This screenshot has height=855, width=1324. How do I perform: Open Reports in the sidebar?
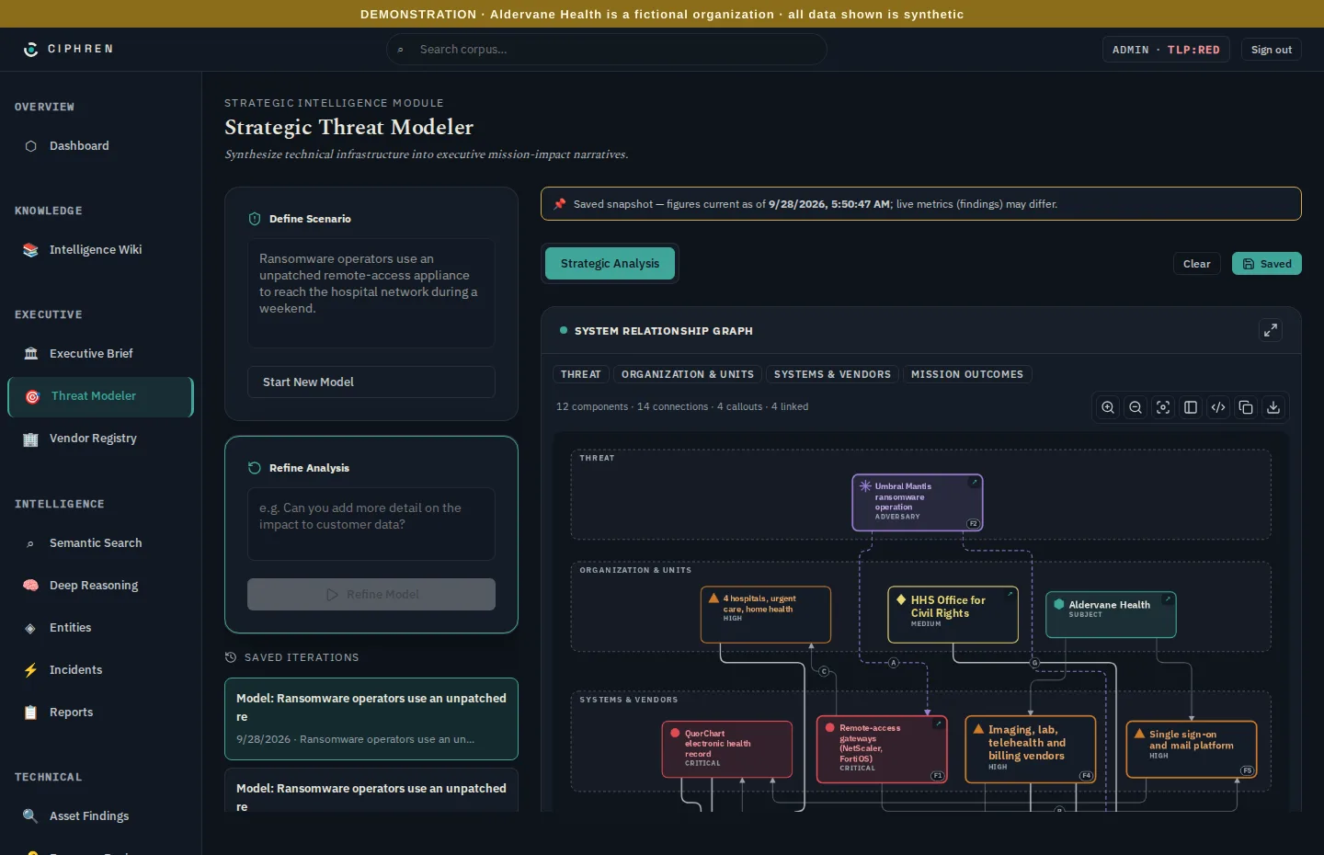[101, 712]
